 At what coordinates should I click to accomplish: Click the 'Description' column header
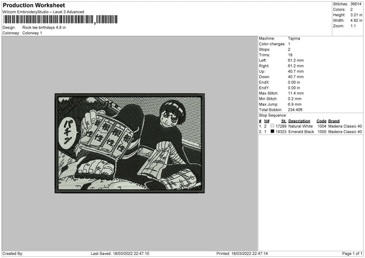click(x=299, y=121)
